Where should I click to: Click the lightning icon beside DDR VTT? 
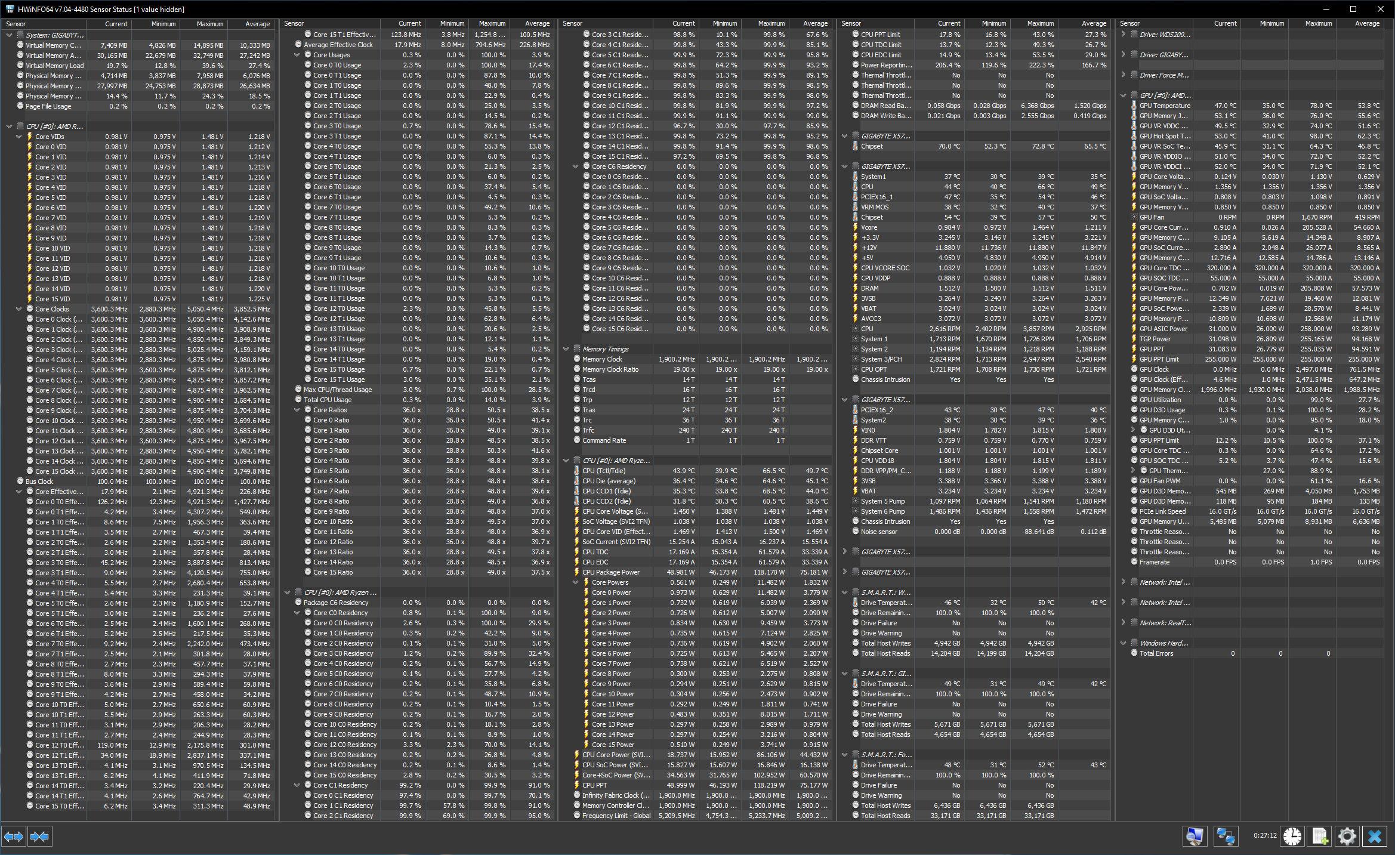click(x=855, y=440)
